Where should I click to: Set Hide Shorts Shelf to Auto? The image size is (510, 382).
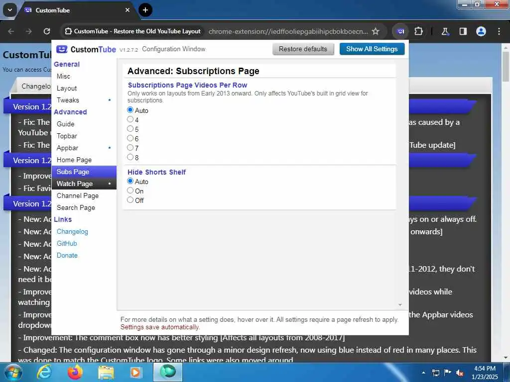130,181
